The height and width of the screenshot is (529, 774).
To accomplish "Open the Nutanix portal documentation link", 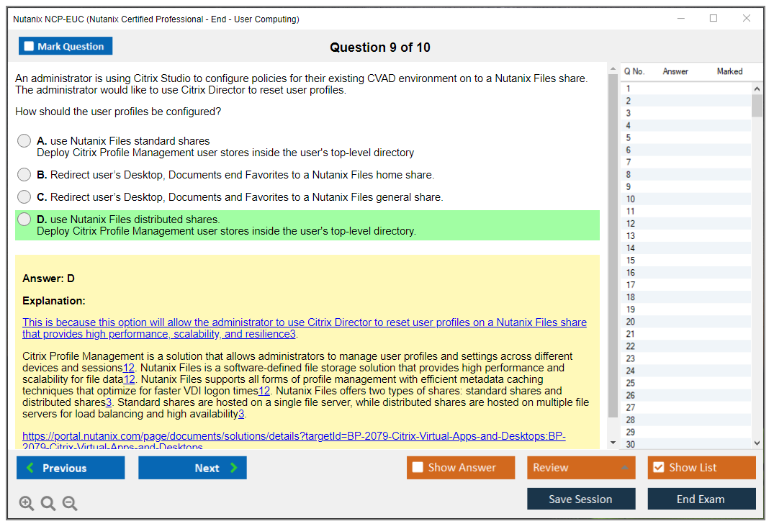I will pyautogui.click(x=294, y=437).
